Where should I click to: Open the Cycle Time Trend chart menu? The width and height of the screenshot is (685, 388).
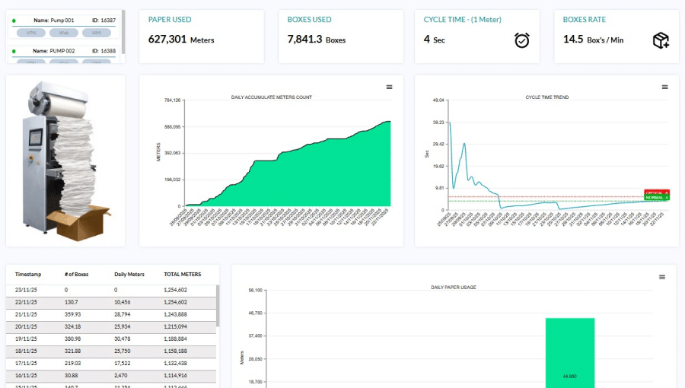664,87
